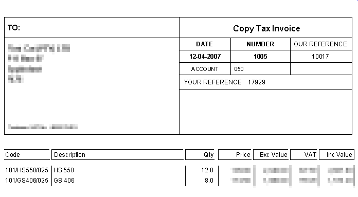Click the TO: address label

14,28
